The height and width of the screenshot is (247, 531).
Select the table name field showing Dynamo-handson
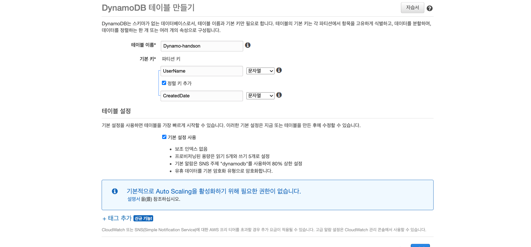tap(202, 46)
